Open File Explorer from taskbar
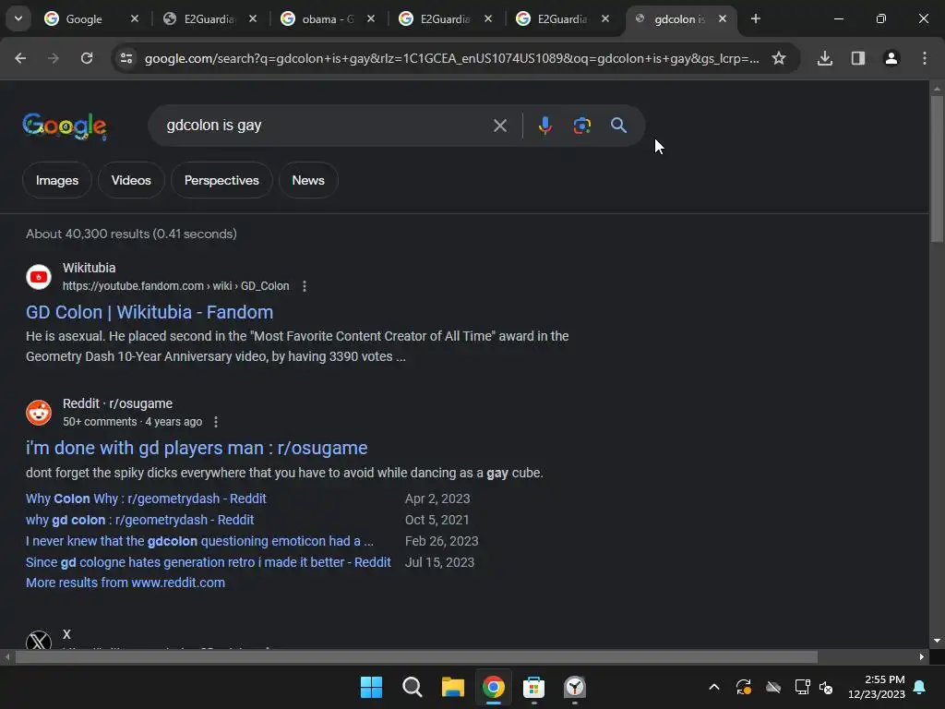This screenshot has height=709, width=945. point(452,687)
